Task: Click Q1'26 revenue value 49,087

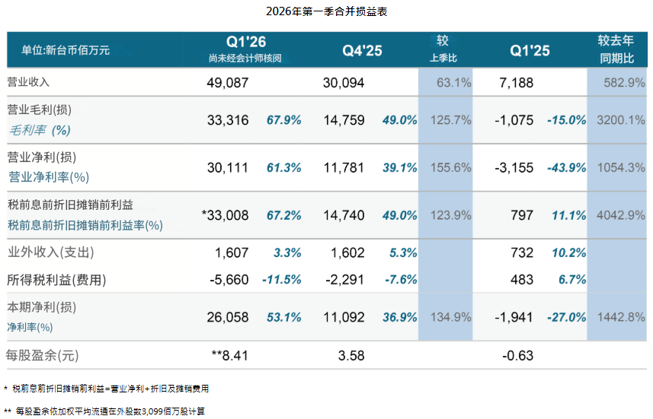Action: pyautogui.click(x=228, y=82)
